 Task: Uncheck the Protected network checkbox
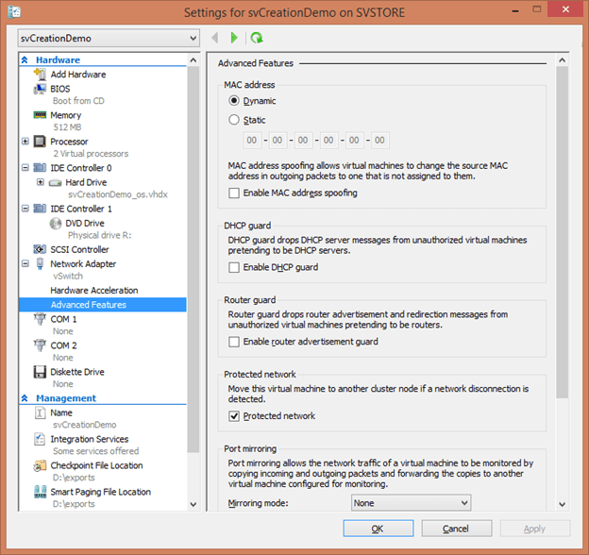click(234, 416)
